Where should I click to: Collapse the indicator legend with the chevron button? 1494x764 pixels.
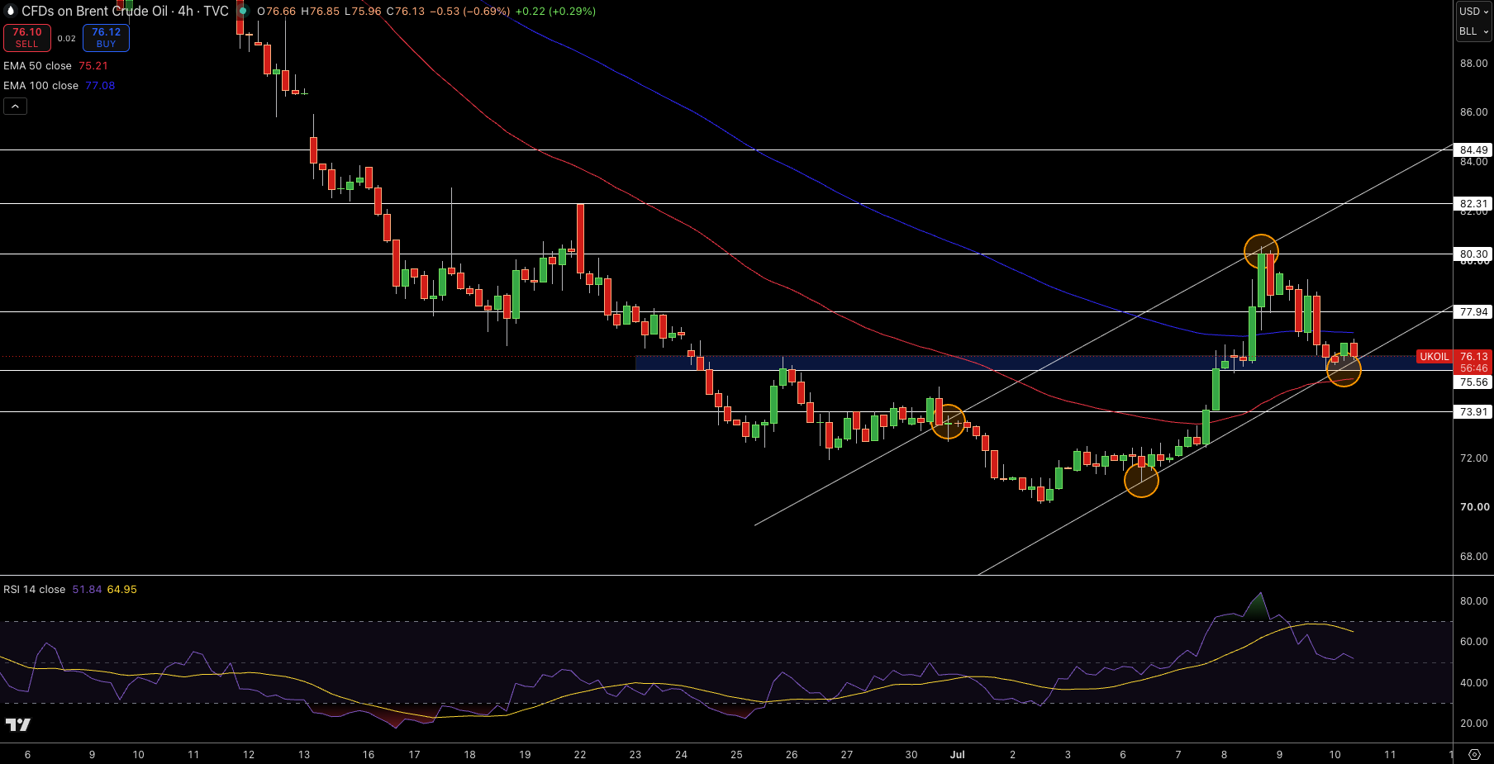(x=15, y=106)
